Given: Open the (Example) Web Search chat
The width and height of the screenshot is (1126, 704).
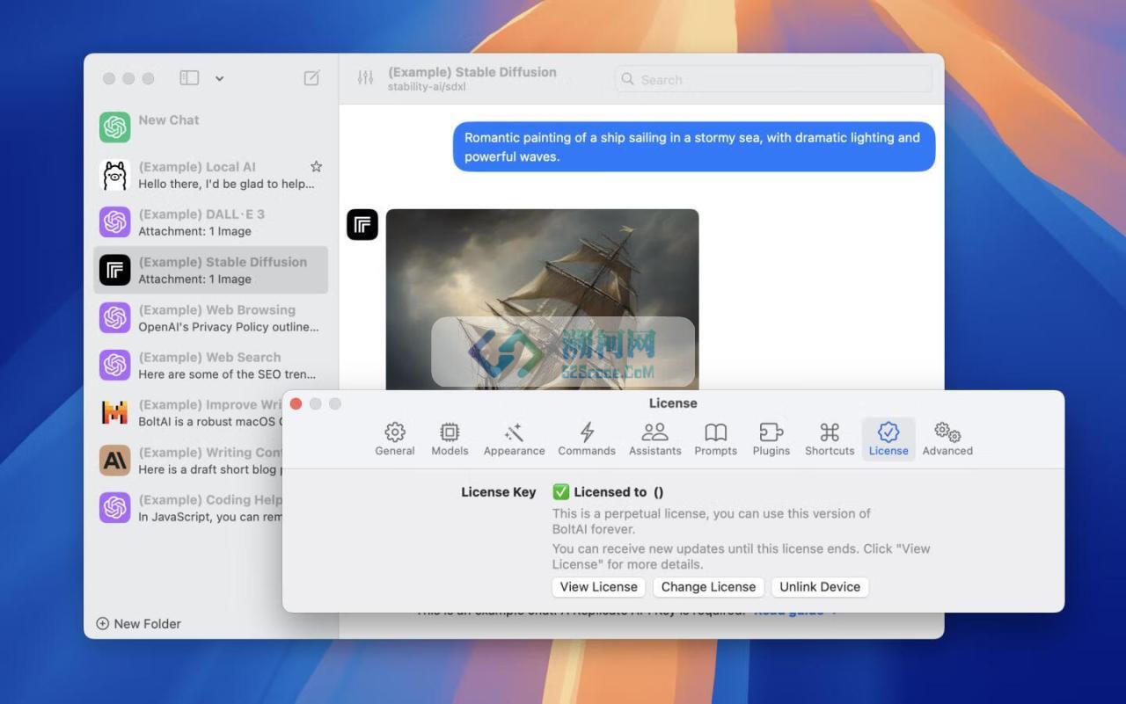Looking at the screenshot, I should tap(210, 365).
